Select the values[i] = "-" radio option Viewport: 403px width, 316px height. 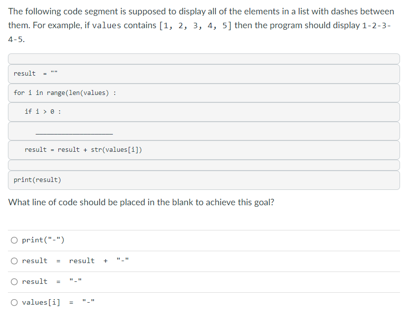[x=14, y=303]
